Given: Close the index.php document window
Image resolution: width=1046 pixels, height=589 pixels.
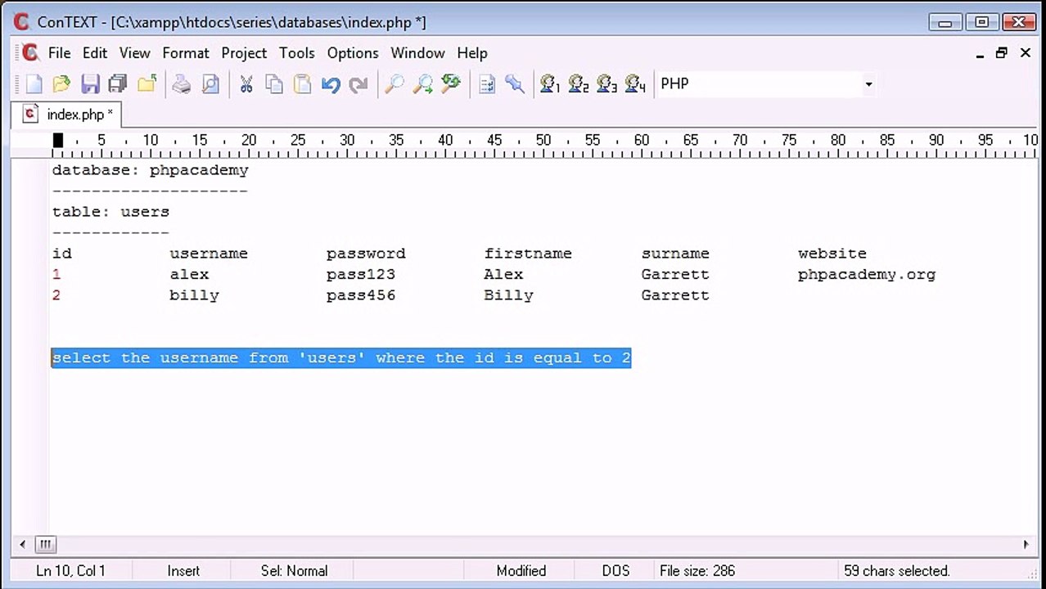Looking at the screenshot, I should 1025,53.
